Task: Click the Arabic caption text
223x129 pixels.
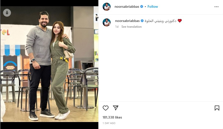Action: coord(160,21)
